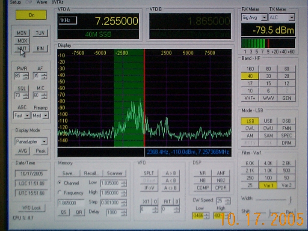Select FMN mode
This screenshot has height=231, width=308.
pyautogui.click(x=287, y=128)
